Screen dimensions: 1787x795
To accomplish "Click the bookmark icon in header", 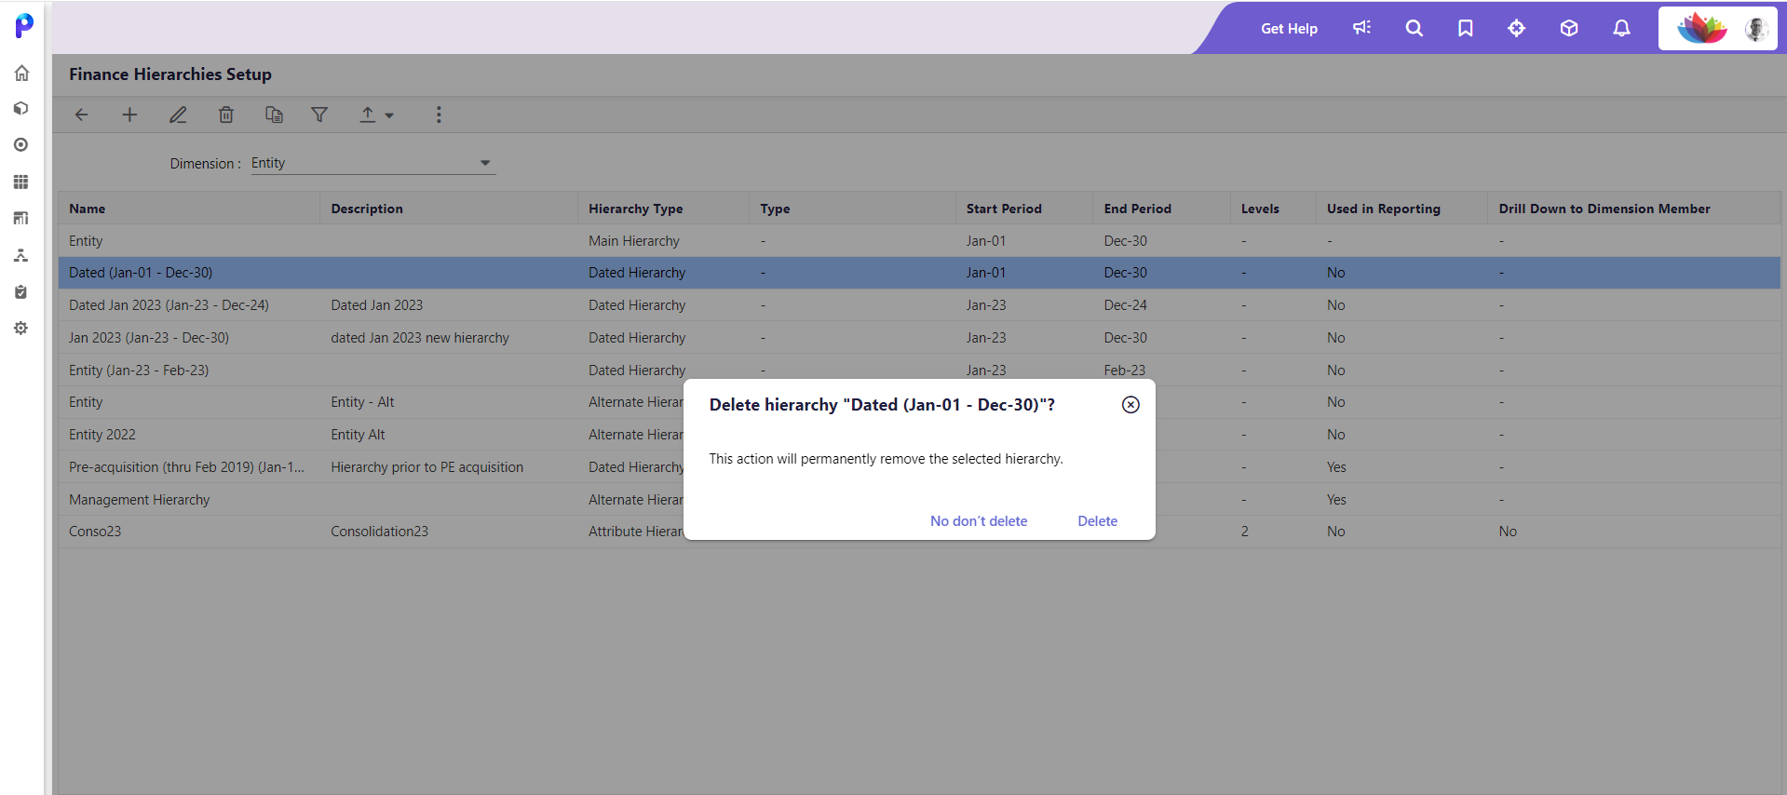I will tap(1466, 28).
